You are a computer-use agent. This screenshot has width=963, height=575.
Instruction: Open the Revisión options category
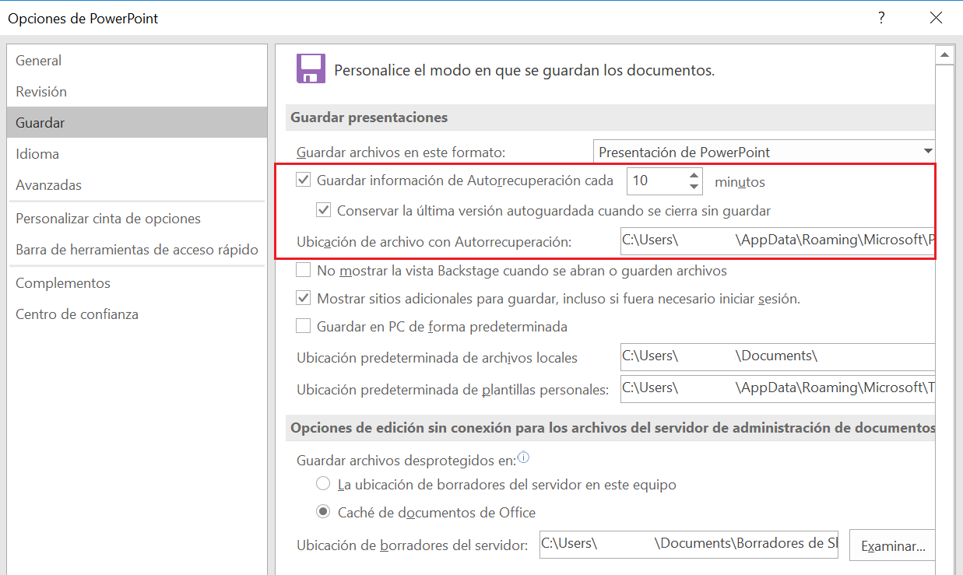tap(137, 92)
